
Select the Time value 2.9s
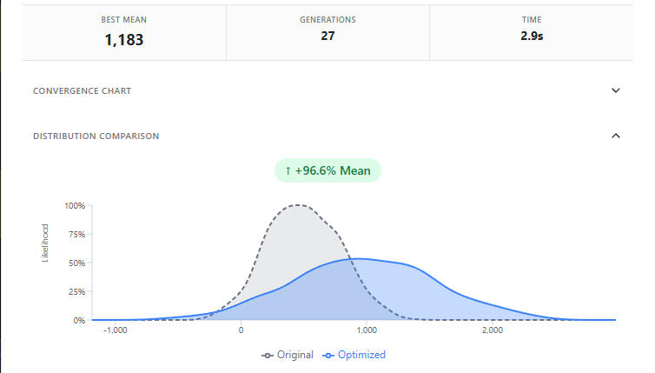531,37
